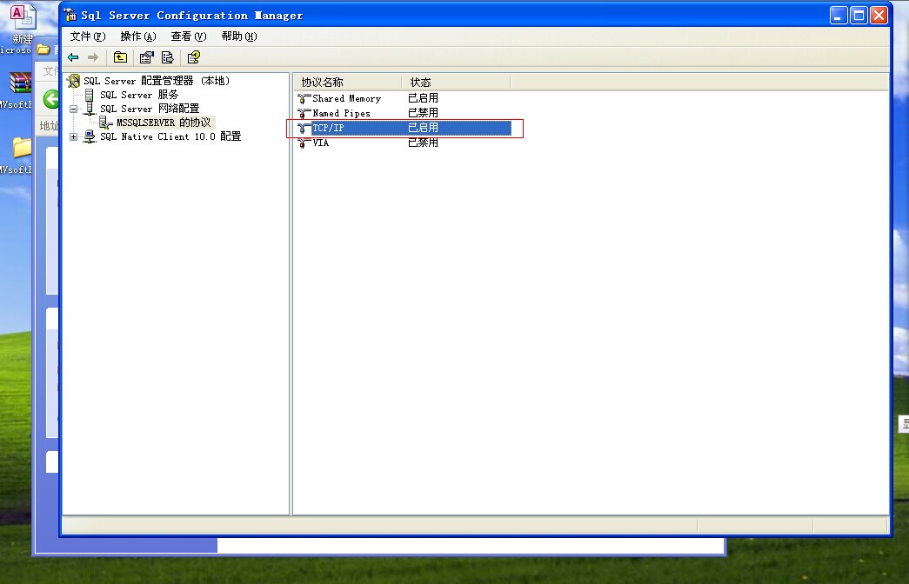Click the TCP/IP protocol icon
The height and width of the screenshot is (584, 909).
pos(304,128)
